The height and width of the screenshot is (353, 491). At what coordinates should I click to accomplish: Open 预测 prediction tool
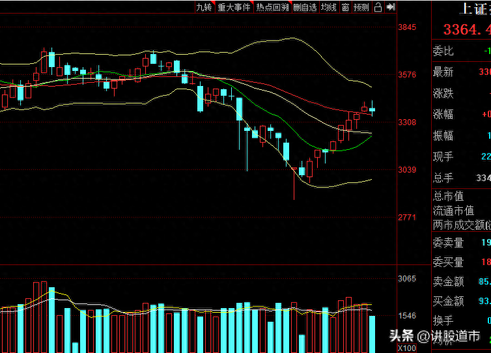click(361, 7)
